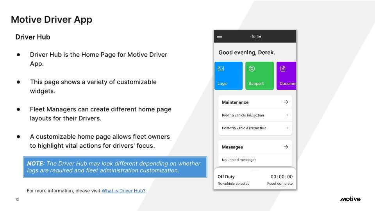Click the blue NOTE callout box
This screenshot has height=211, width=375.
(x=115, y=167)
